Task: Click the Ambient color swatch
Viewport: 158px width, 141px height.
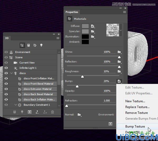Action: coord(85,42)
